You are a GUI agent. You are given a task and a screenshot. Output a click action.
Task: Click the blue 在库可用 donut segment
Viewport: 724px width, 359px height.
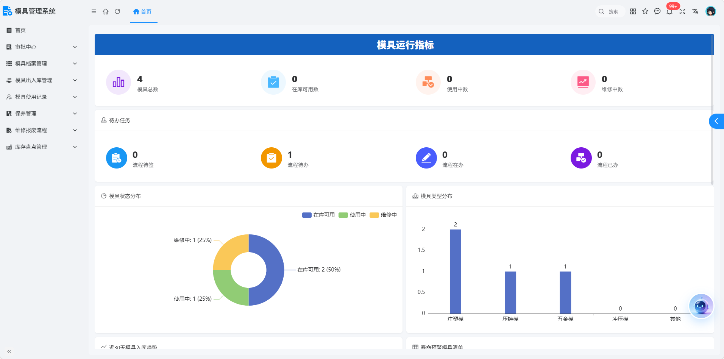pos(275,270)
